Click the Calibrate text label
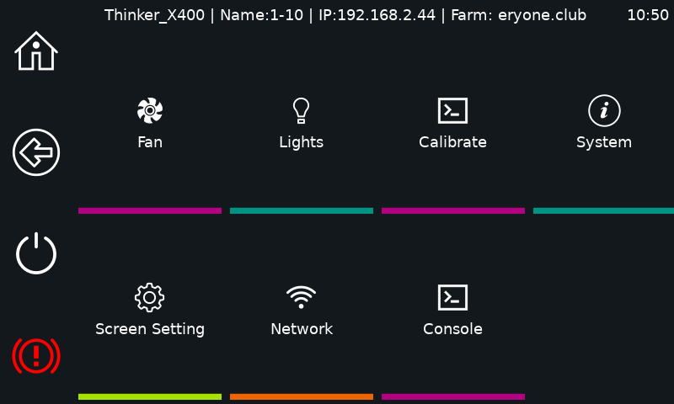Viewport: 674px width, 404px height. point(452,142)
